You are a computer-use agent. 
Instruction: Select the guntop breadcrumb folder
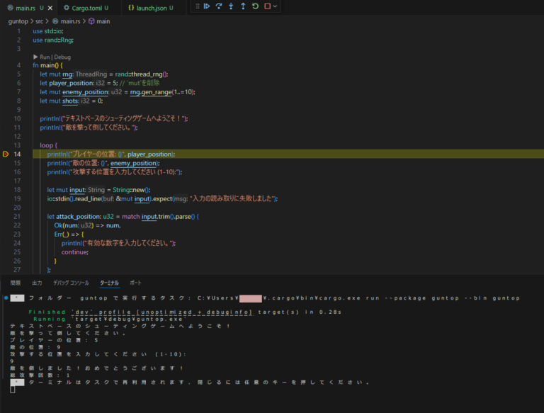pos(18,21)
